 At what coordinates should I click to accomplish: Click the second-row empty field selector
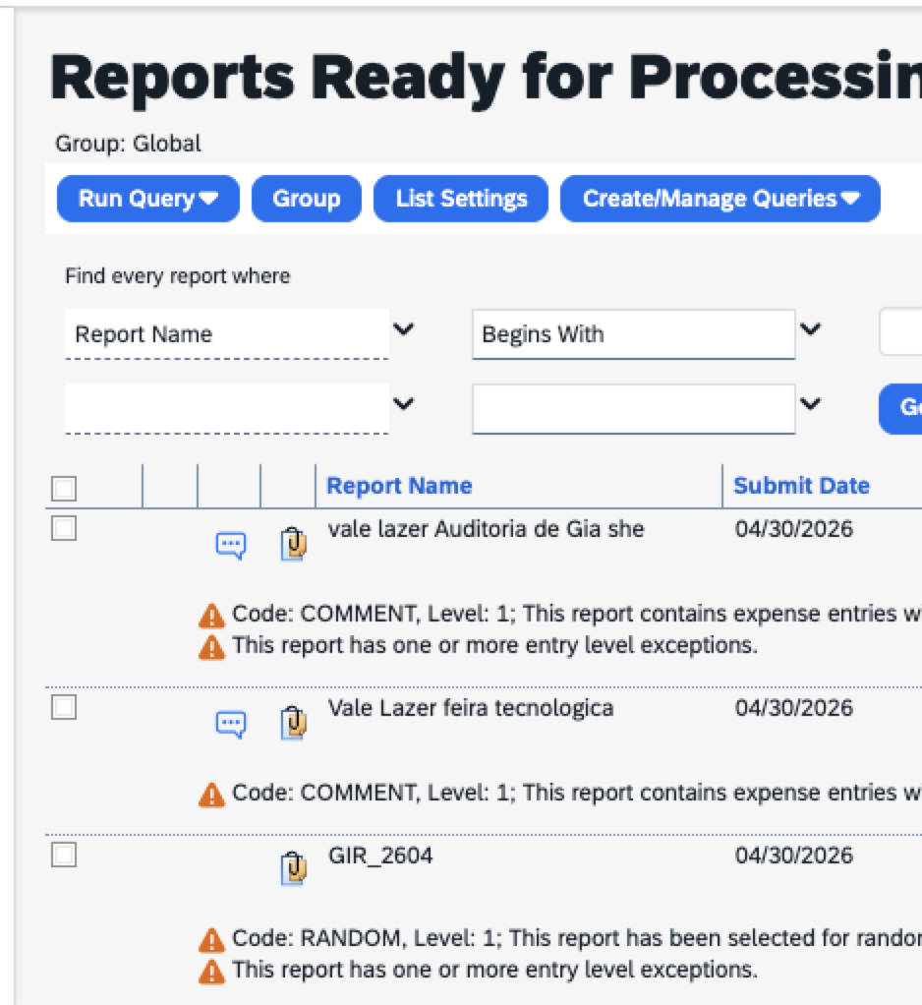(x=227, y=409)
